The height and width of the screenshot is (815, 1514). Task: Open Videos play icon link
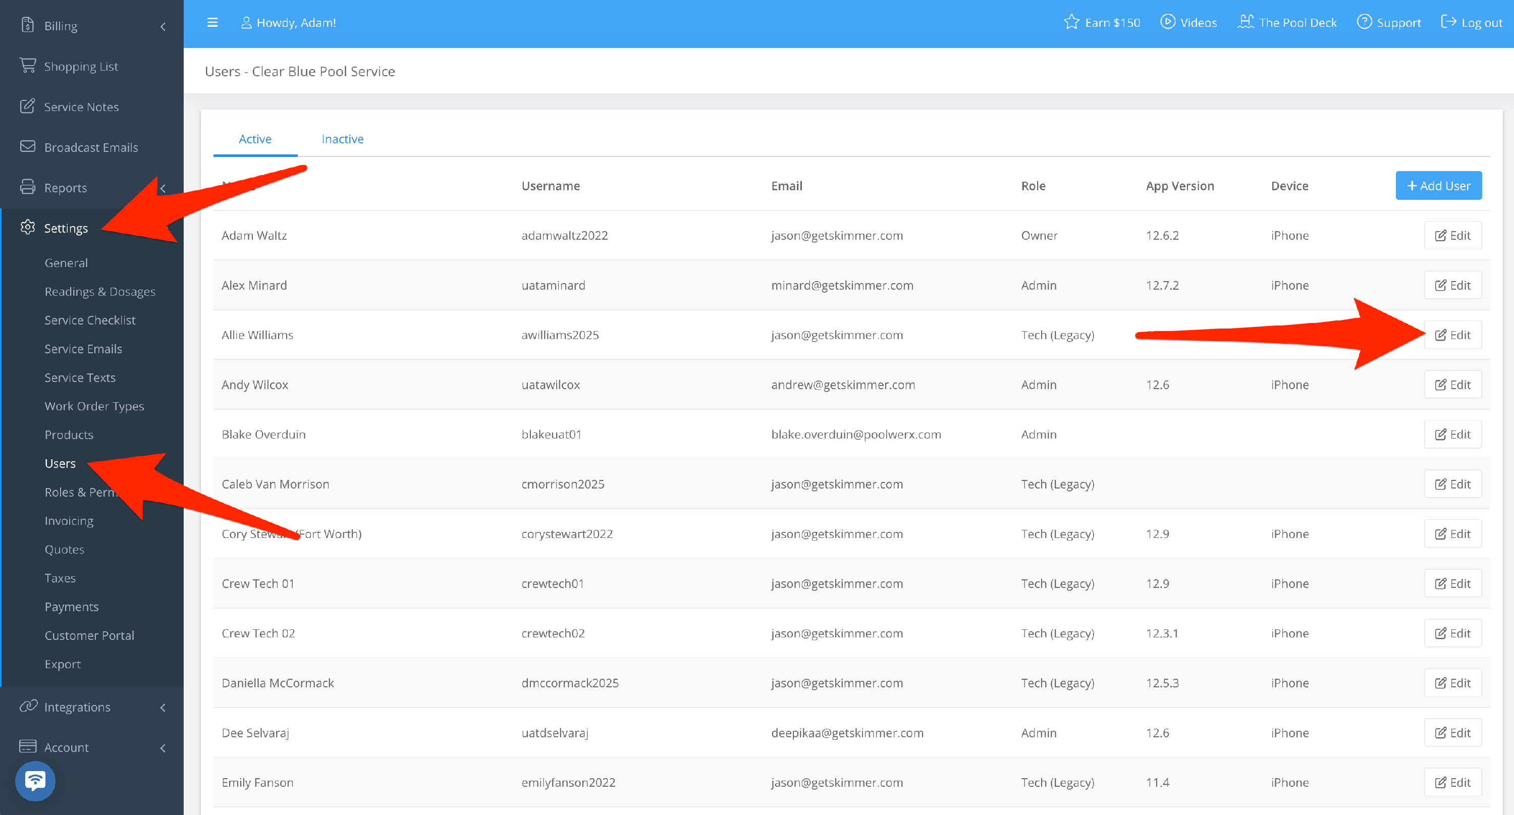click(x=1167, y=22)
